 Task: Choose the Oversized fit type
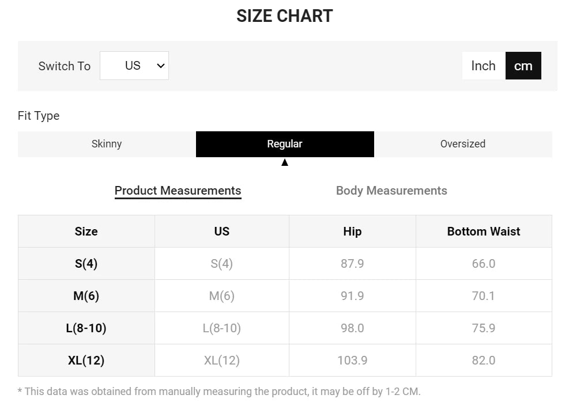(463, 144)
